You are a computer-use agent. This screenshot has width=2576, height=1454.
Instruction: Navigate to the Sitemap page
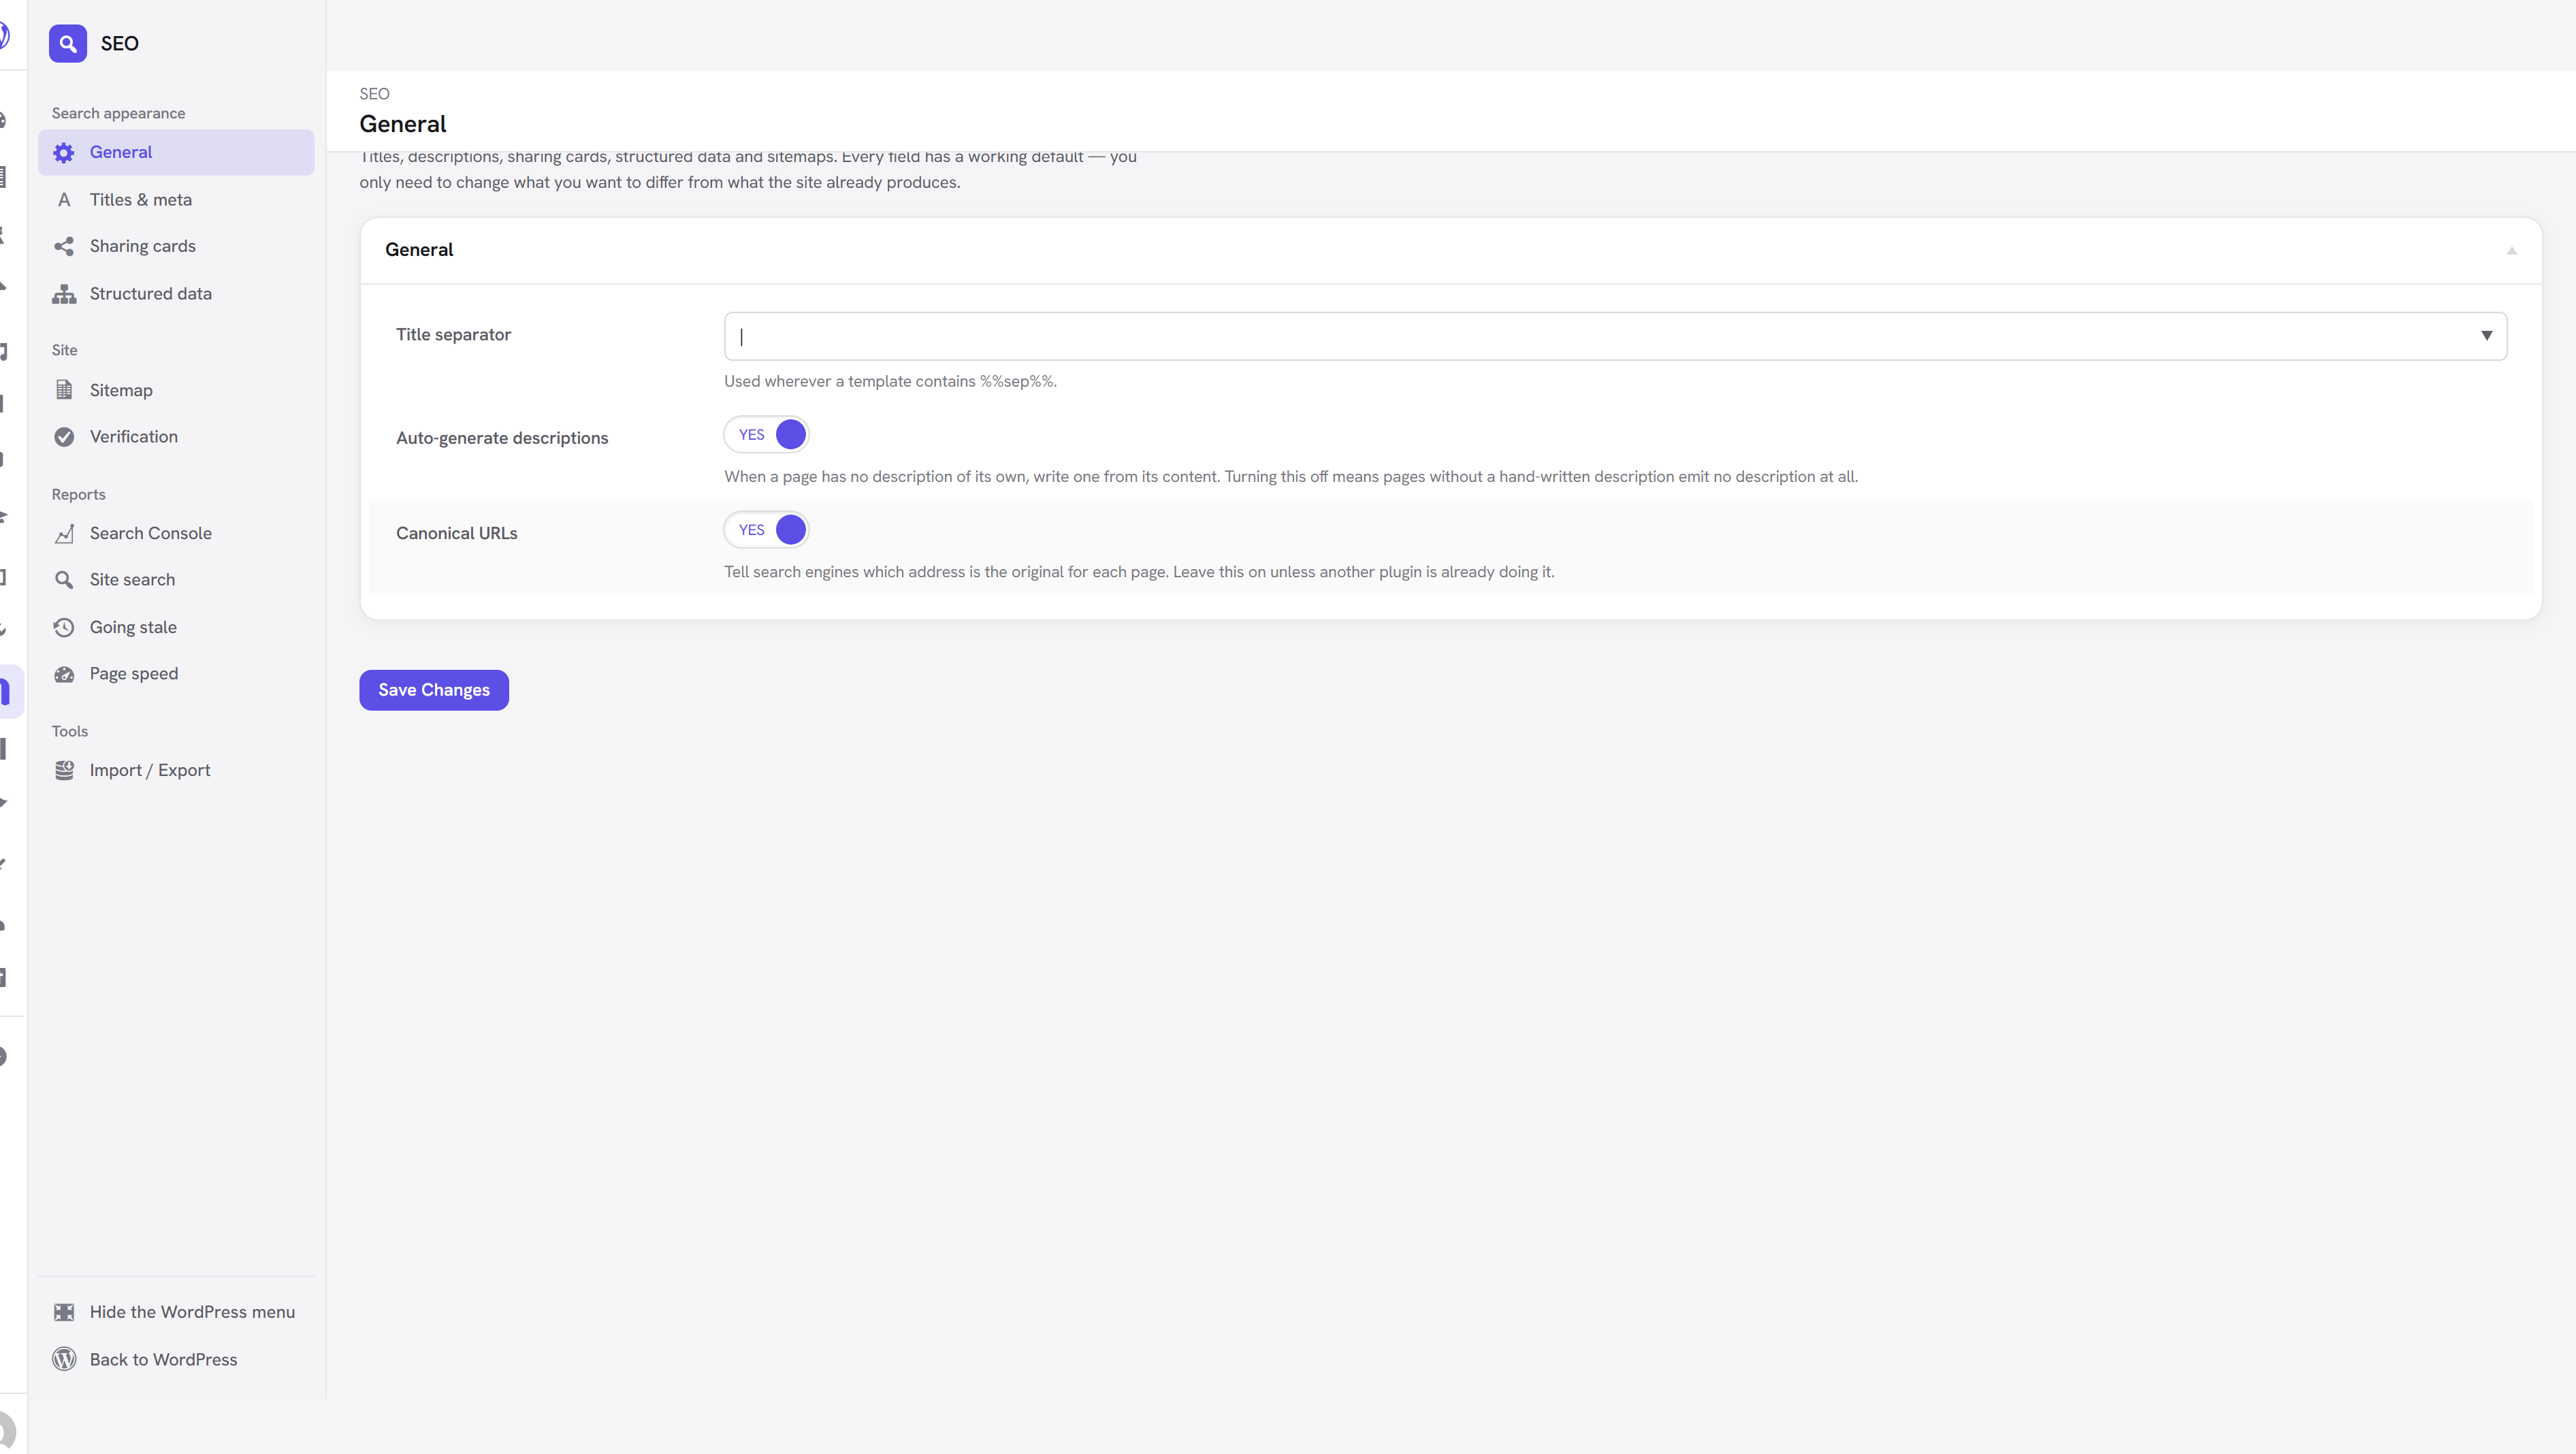coord(176,390)
